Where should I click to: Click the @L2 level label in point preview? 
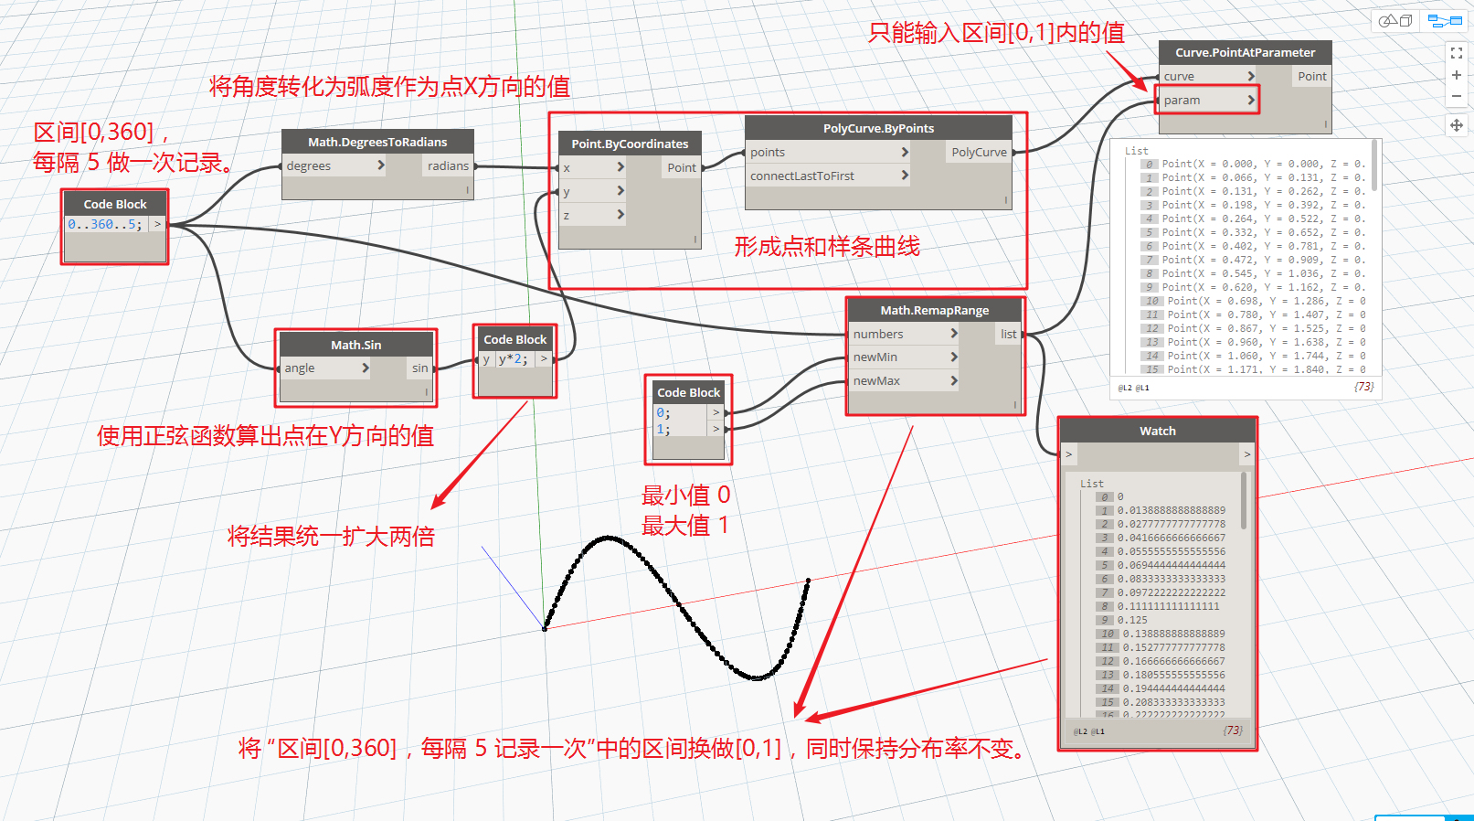click(x=1125, y=388)
